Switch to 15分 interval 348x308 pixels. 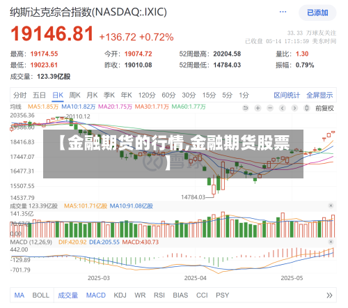coord(209,95)
